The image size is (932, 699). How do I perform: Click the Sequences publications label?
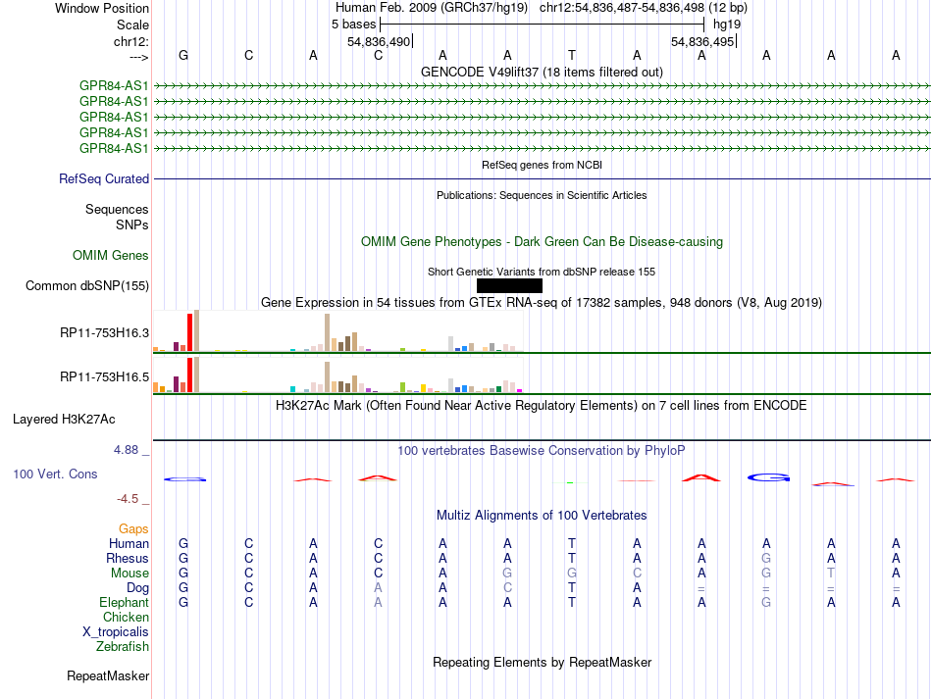(x=117, y=210)
